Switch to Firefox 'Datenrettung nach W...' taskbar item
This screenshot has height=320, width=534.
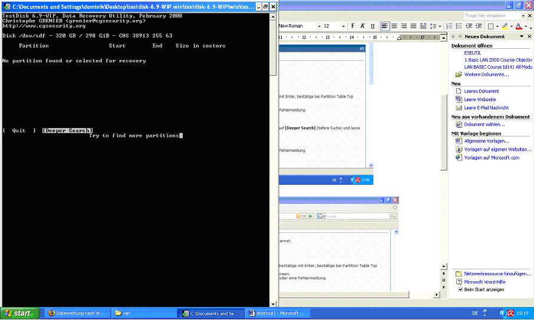77,313
